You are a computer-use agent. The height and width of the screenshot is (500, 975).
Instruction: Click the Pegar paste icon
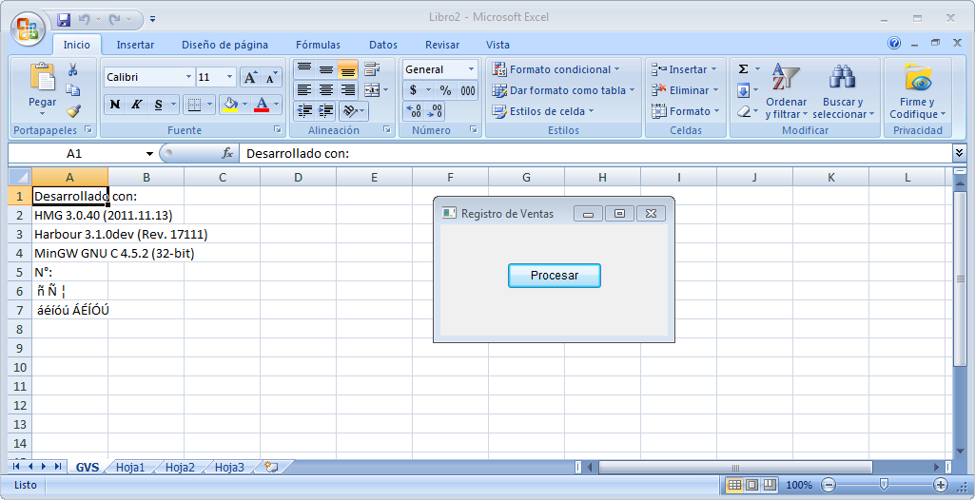point(42,77)
